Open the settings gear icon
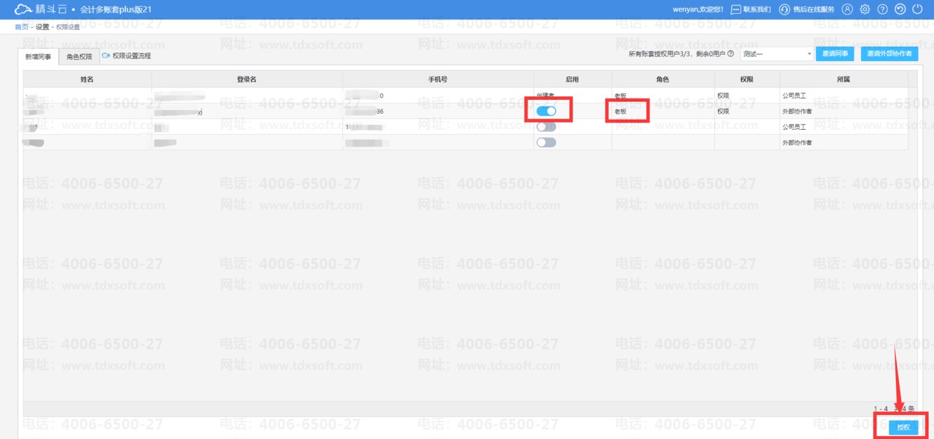The width and height of the screenshot is (934, 439). (865, 9)
